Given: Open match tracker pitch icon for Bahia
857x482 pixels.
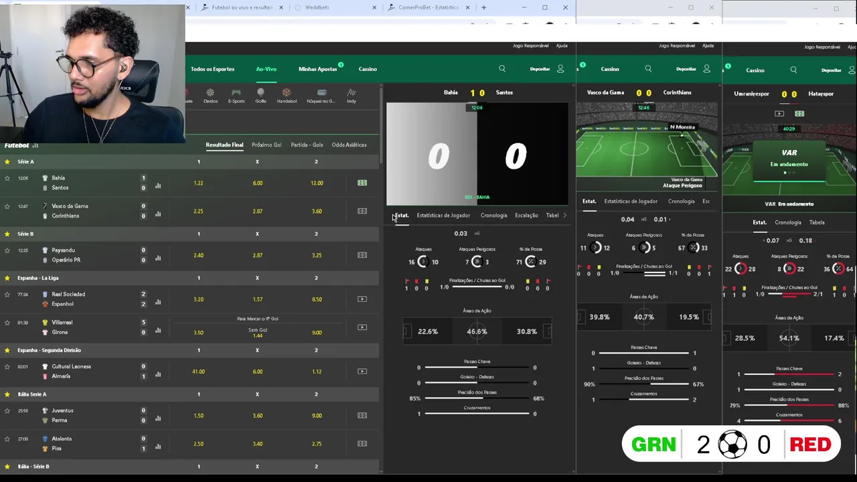Looking at the screenshot, I should 362,183.
